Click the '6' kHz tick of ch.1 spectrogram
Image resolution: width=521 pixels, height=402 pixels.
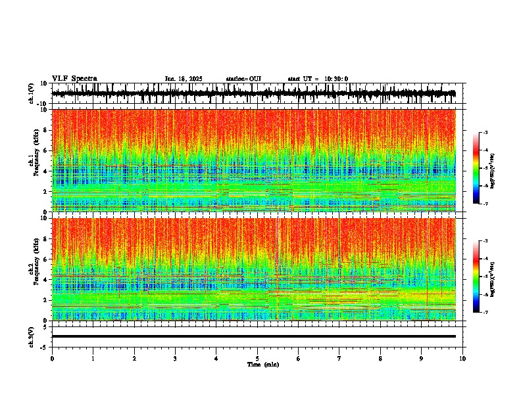pyautogui.click(x=45, y=151)
